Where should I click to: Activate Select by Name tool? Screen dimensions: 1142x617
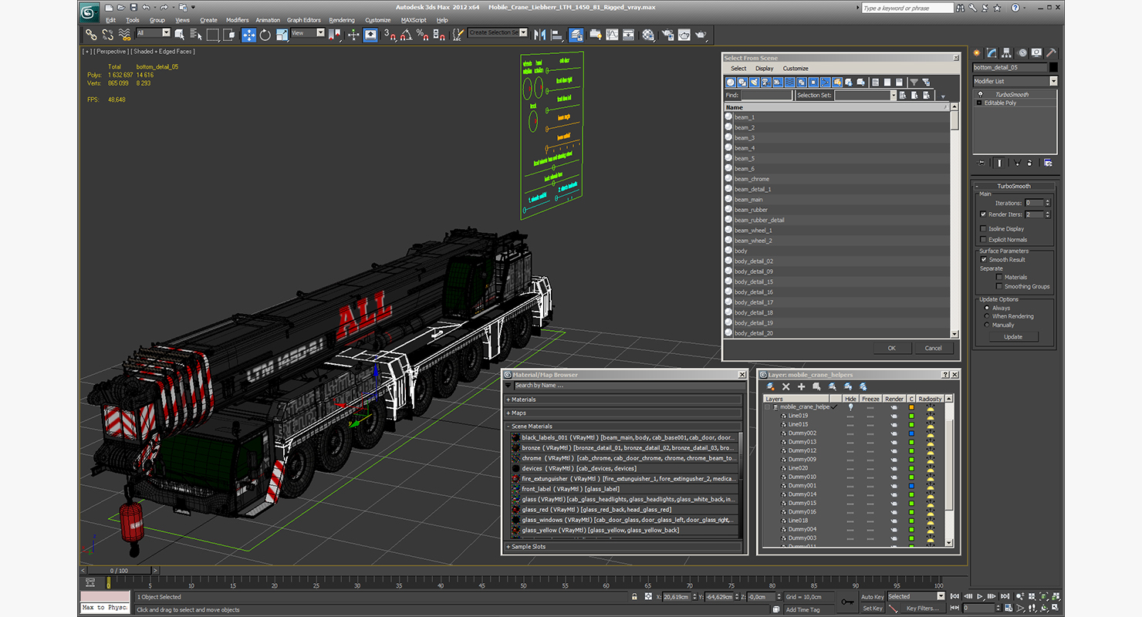point(195,35)
